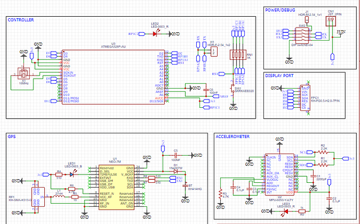Click the DISPLAY PORT section title
360x224 pixels.
(279, 76)
